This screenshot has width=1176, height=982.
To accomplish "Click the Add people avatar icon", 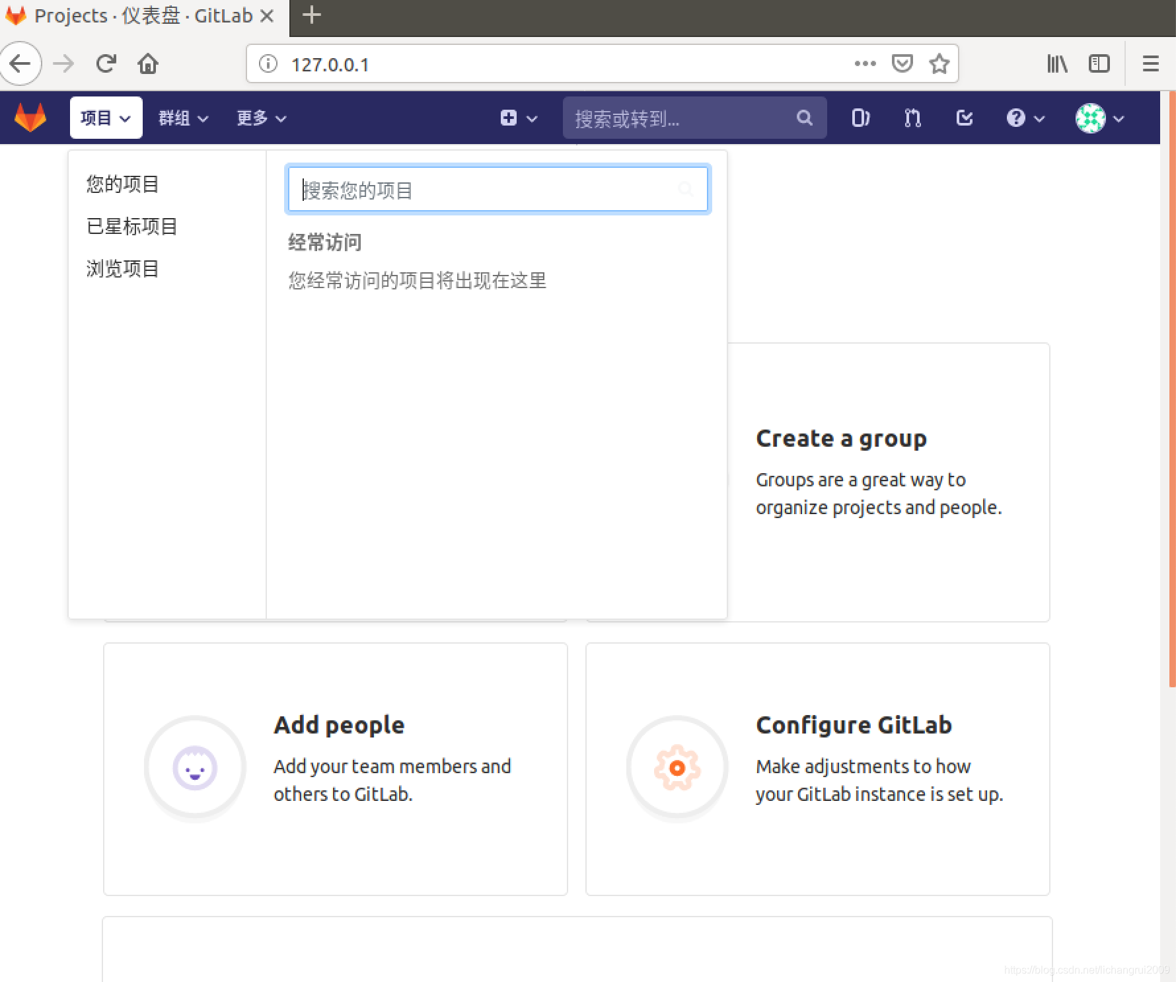I will coord(195,767).
